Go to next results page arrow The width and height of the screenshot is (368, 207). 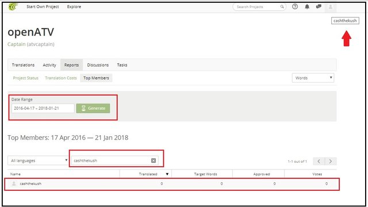click(331, 161)
